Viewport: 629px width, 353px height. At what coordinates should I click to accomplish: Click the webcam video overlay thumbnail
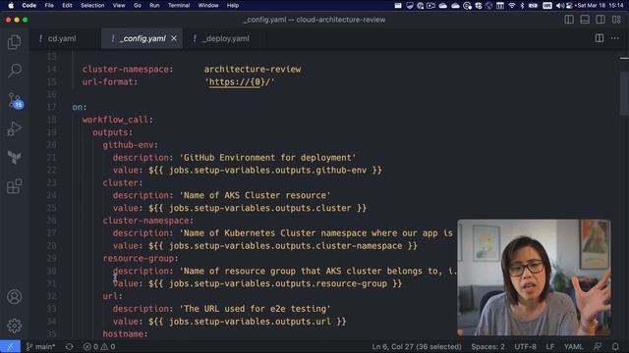(x=534, y=277)
